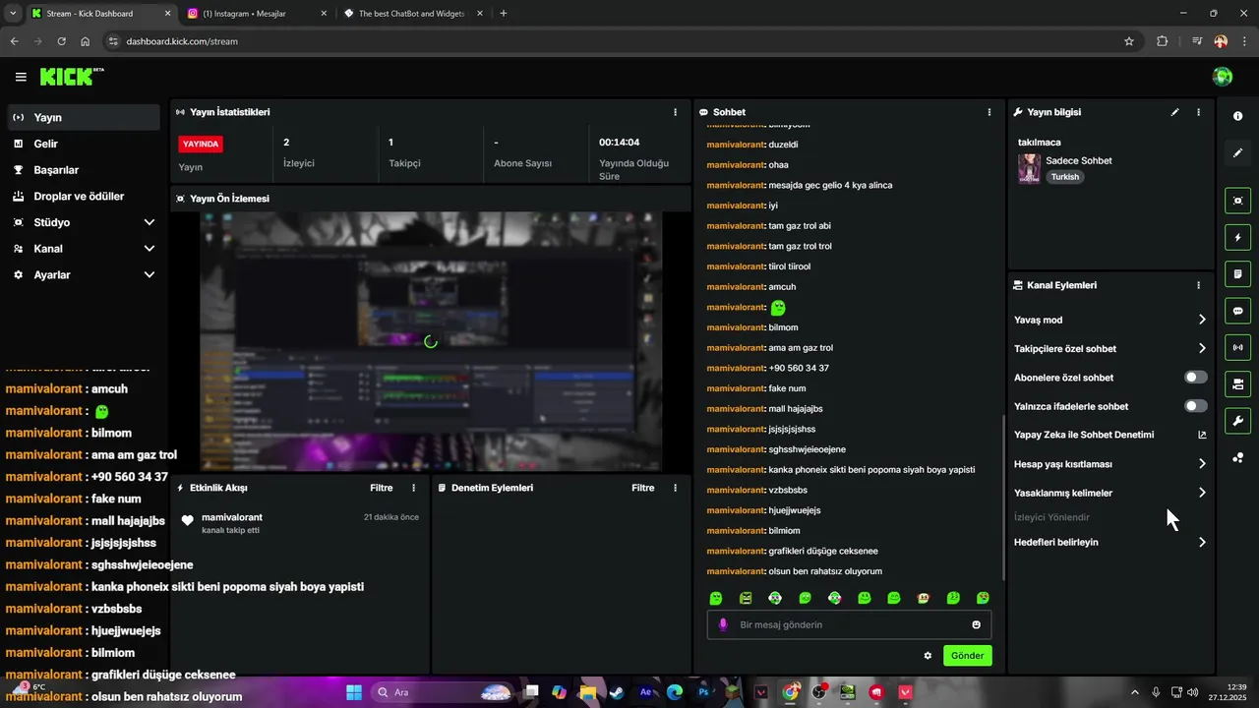Toggle the lightning activity feed widget icon
This screenshot has height=708, width=1259.
point(1237,237)
